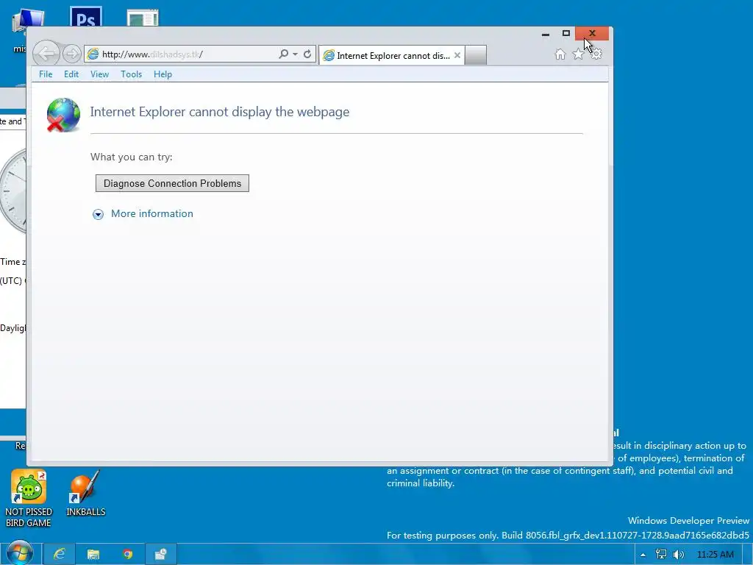Click the error globe icon

(x=63, y=115)
